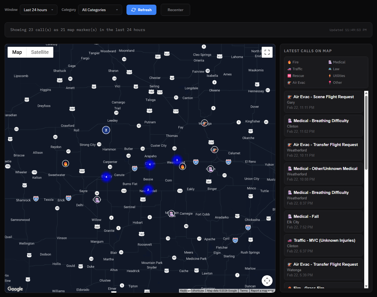Click the Refresh button

[141, 10]
